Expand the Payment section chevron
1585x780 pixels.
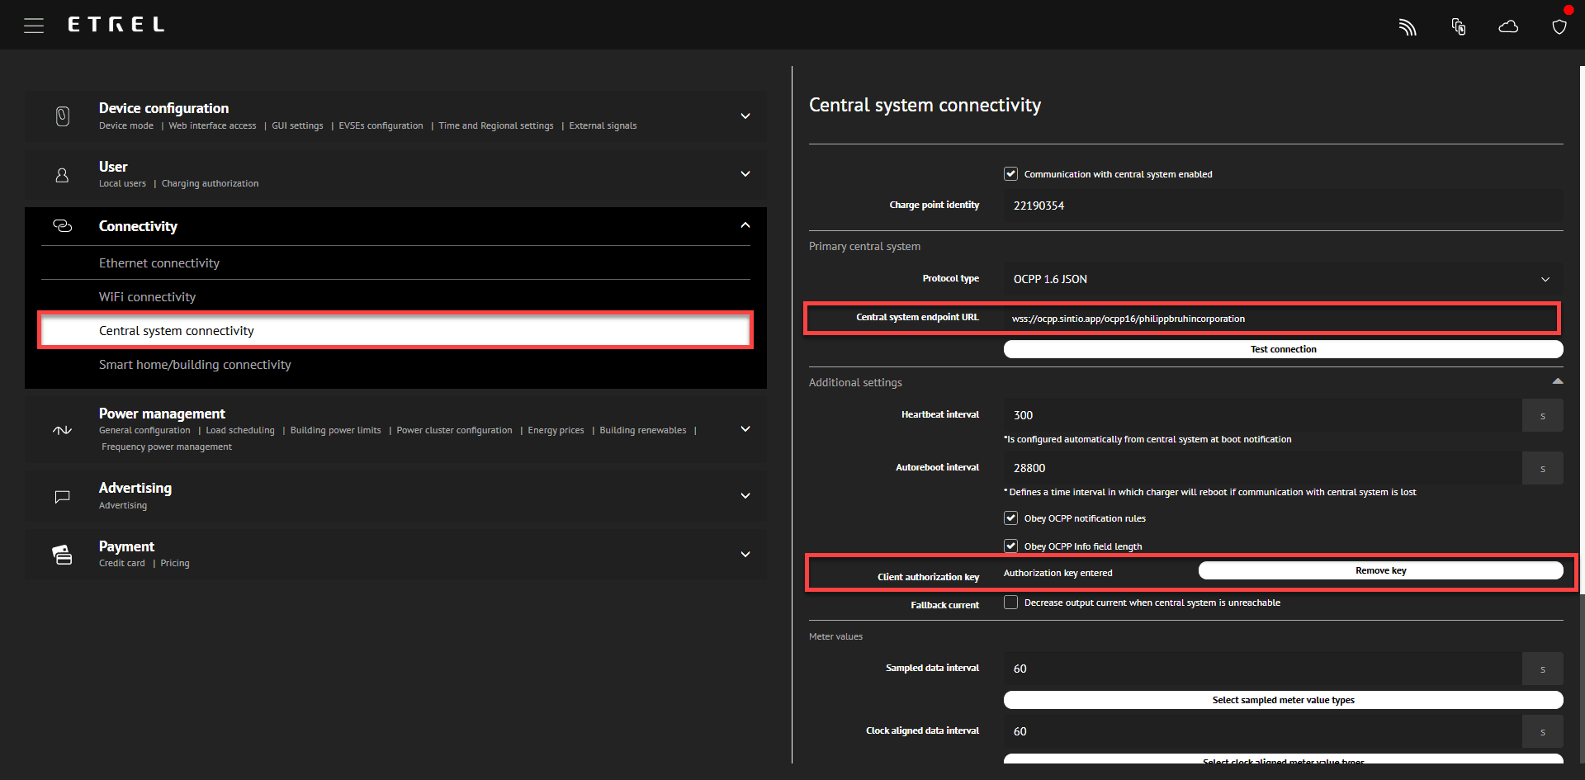745,555
